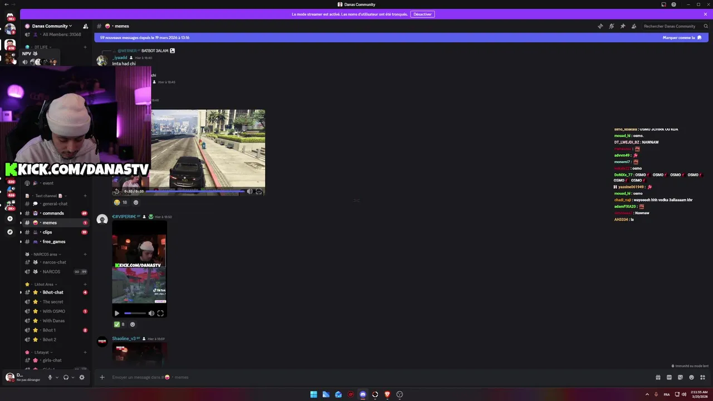
Task: Click Marquer comme lu in new messages bar
Action: click(x=682, y=37)
